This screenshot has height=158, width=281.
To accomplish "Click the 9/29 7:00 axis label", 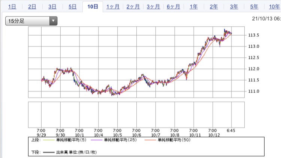I will point(41,133).
